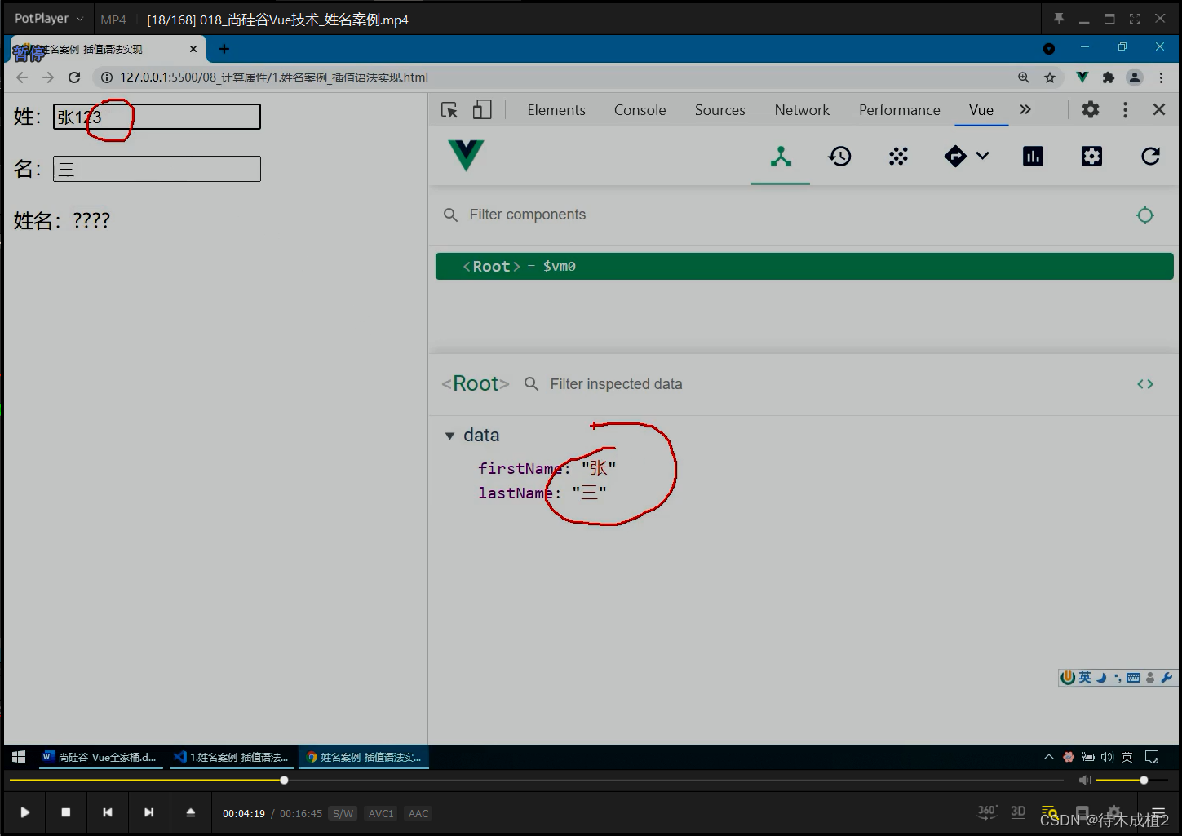Switch to the Network tab
Viewport: 1182px width, 836px height.
802,110
